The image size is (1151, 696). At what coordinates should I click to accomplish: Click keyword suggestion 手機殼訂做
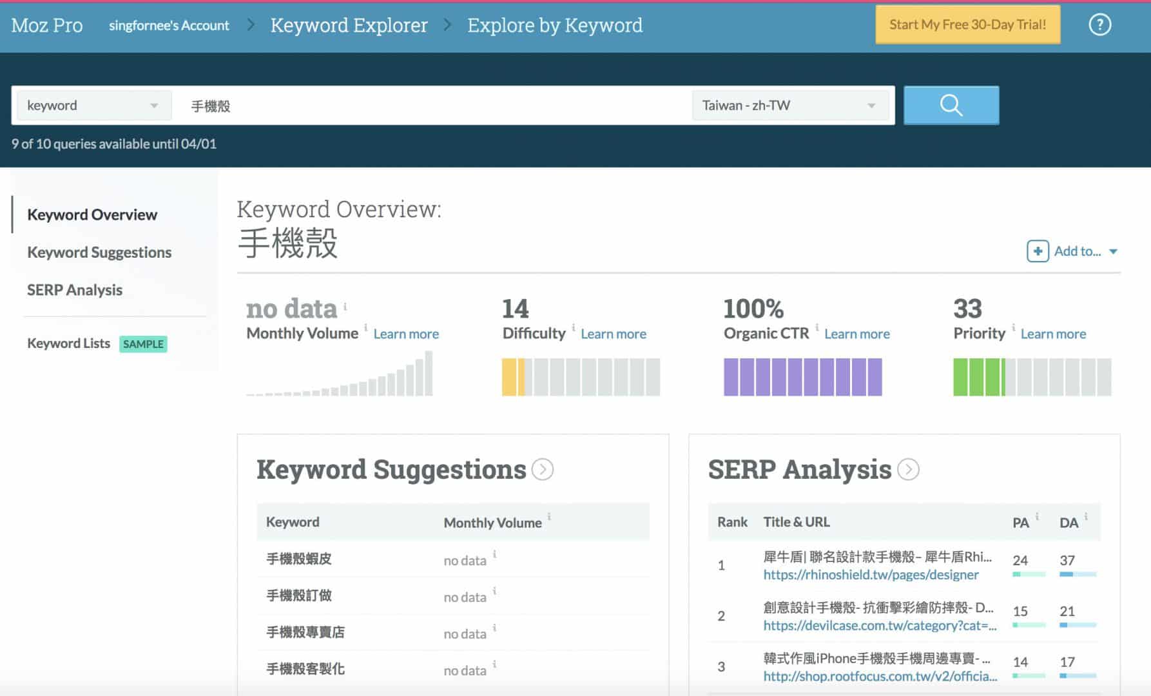299,595
